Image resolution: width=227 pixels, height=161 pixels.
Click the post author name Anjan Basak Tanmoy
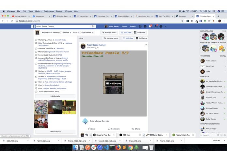click(x=96, y=45)
